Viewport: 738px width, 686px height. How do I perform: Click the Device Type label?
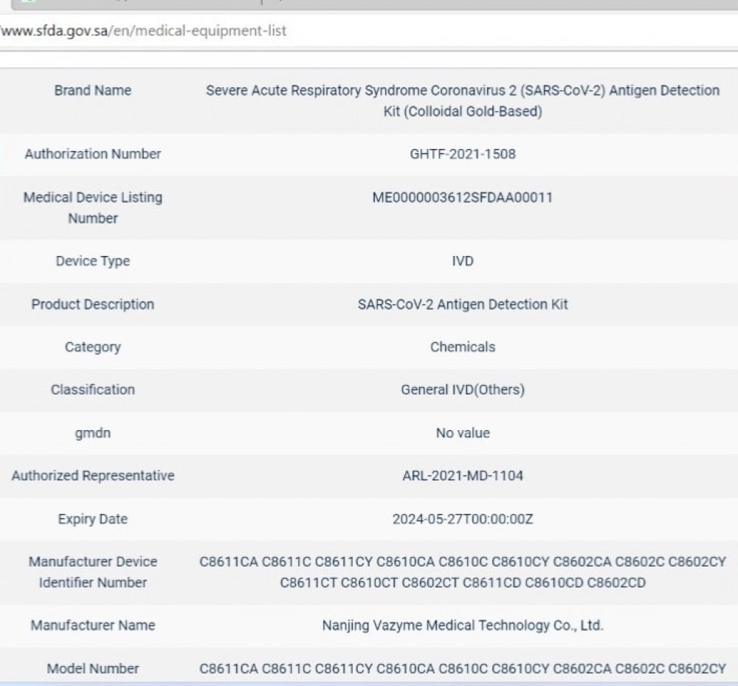coord(92,261)
